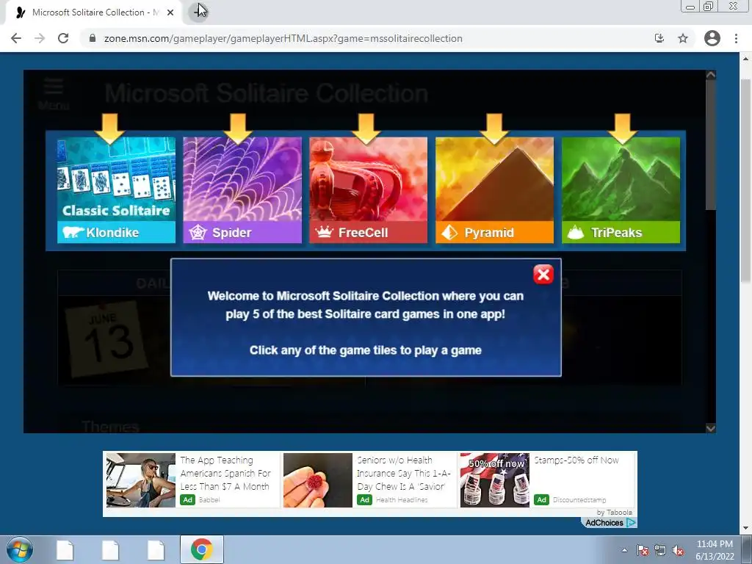
Task: Click game frame scrollbar down arrow
Action: [x=711, y=428]
